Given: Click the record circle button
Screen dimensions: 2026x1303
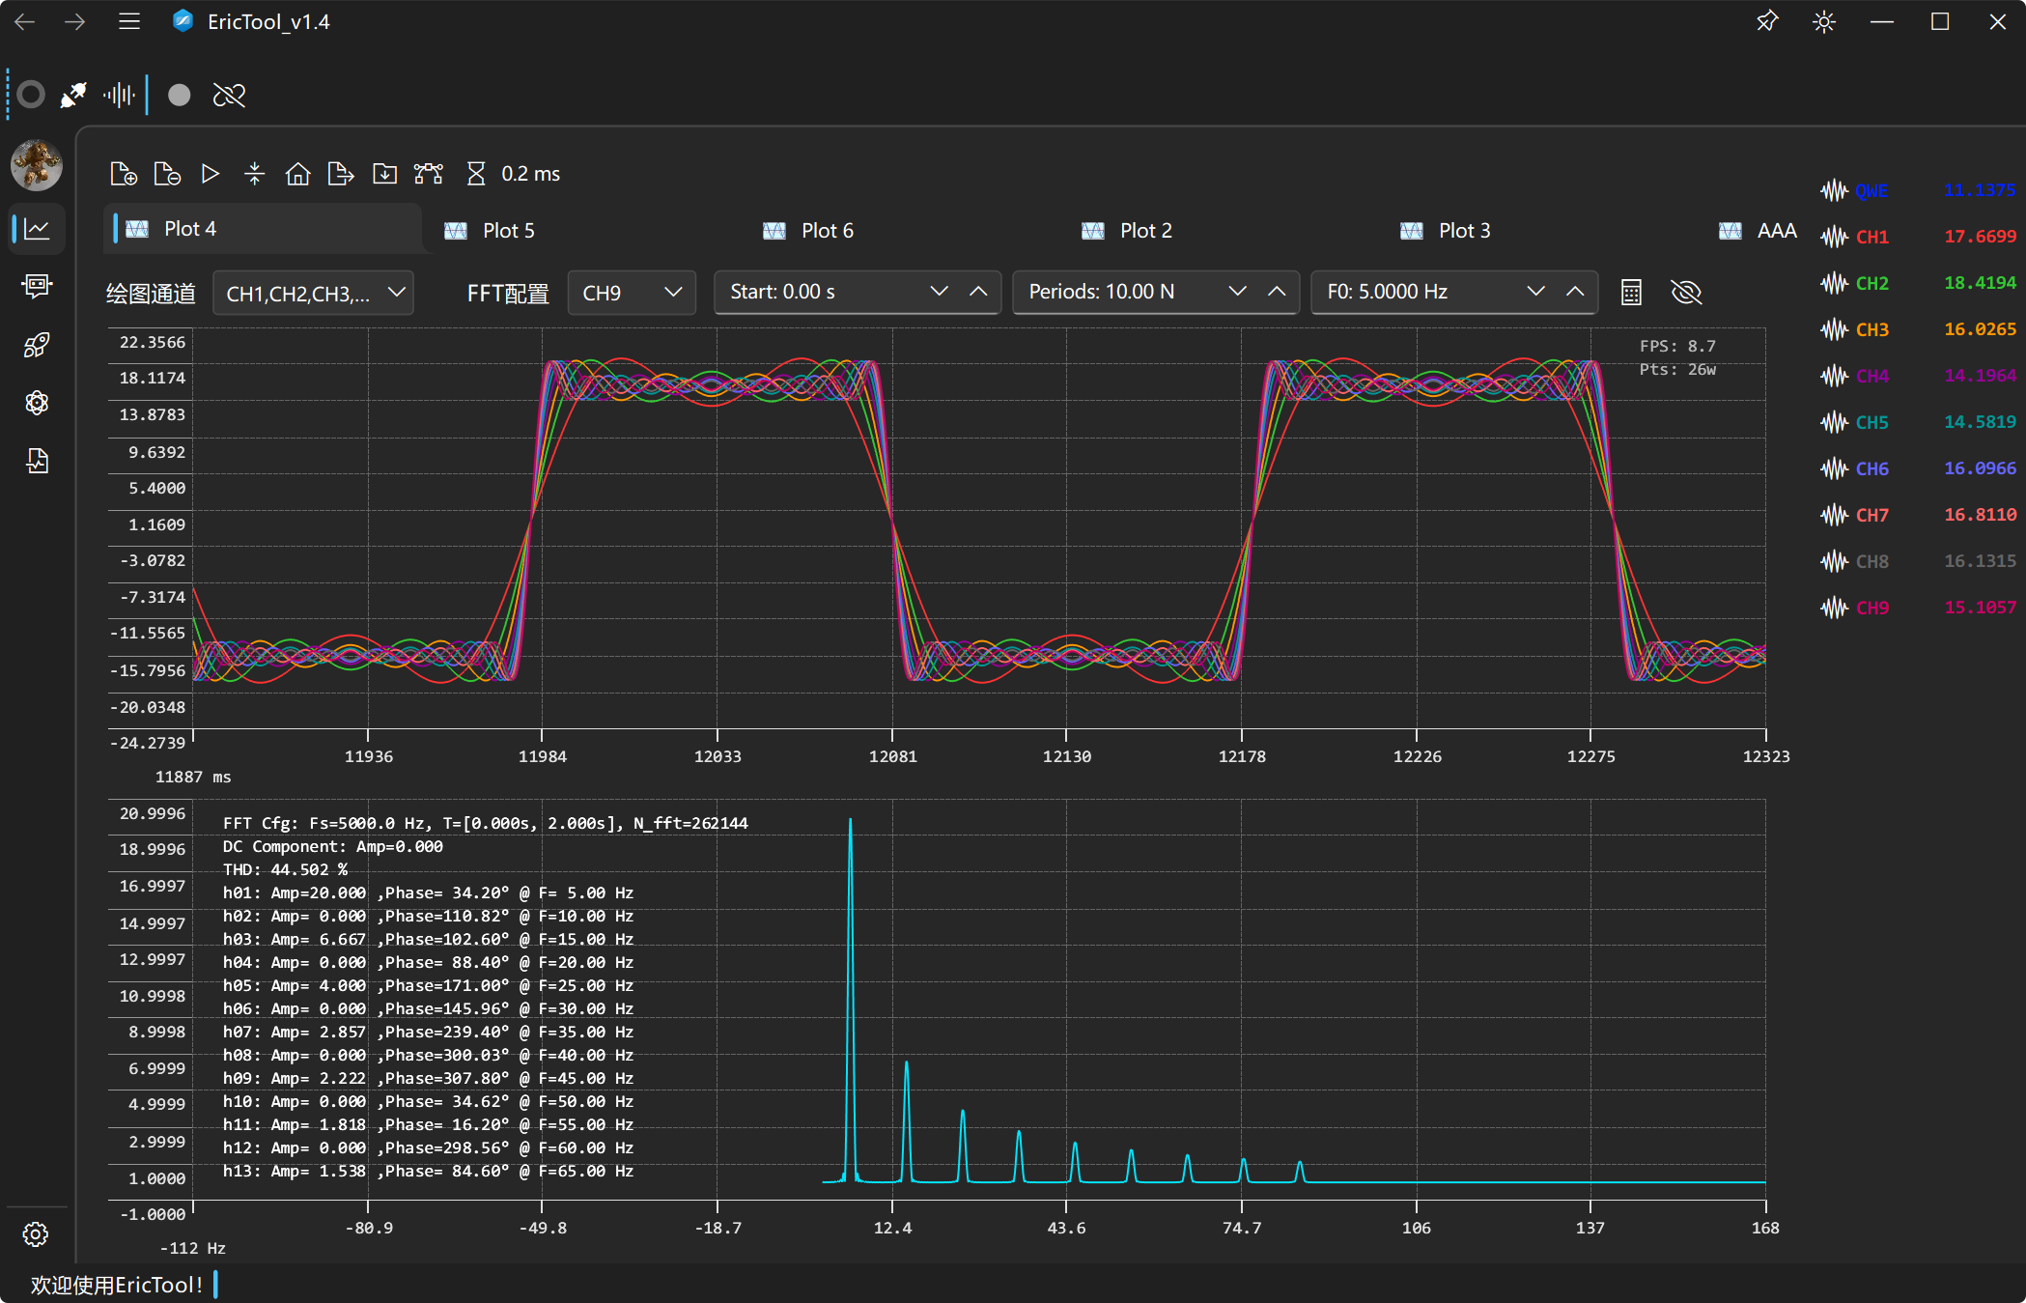Looking at the screenshot, I should tap(179, 95).
